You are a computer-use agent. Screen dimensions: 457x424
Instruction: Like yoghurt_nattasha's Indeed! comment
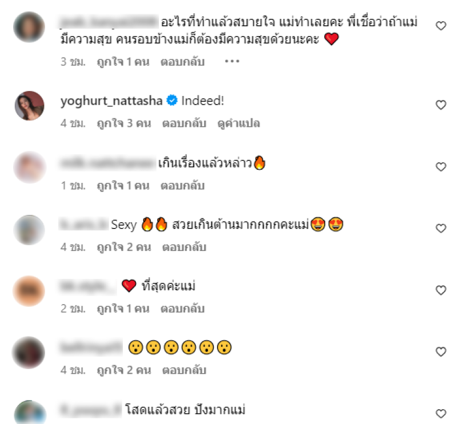[441, 105]
